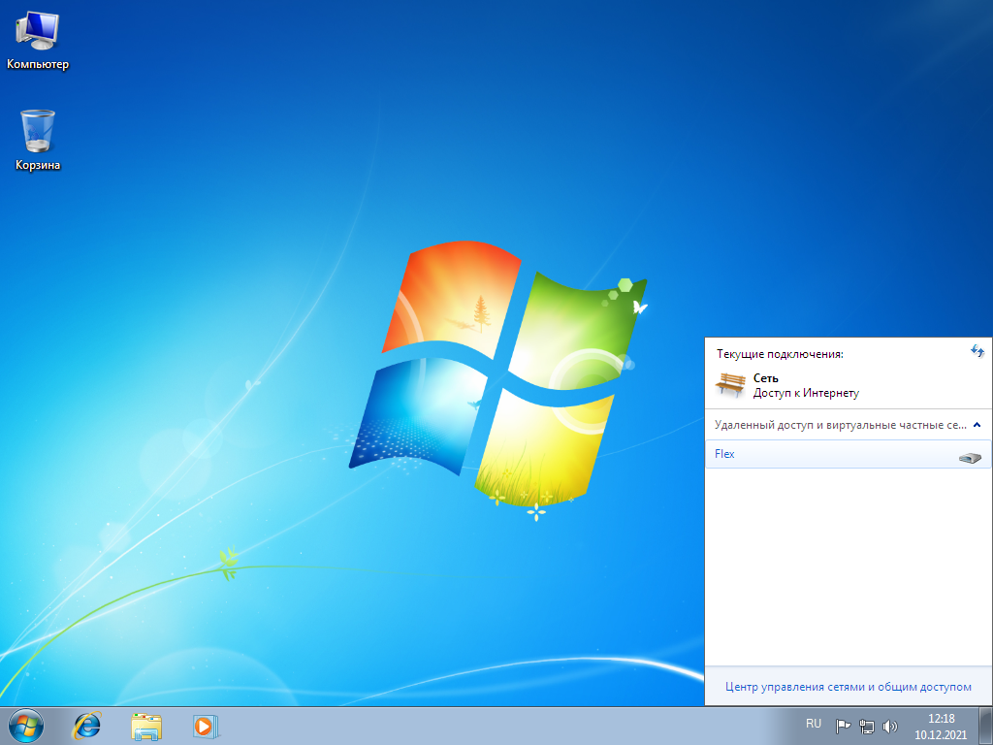Viewport: 993px width, 745px height.
Task: Open the volume speaker tray icon
Action: [x=890, y=726]
